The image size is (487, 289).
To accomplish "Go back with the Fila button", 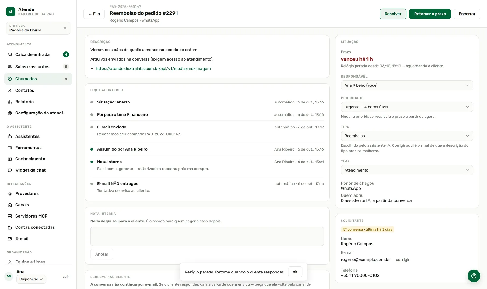I will pos(94,14).
